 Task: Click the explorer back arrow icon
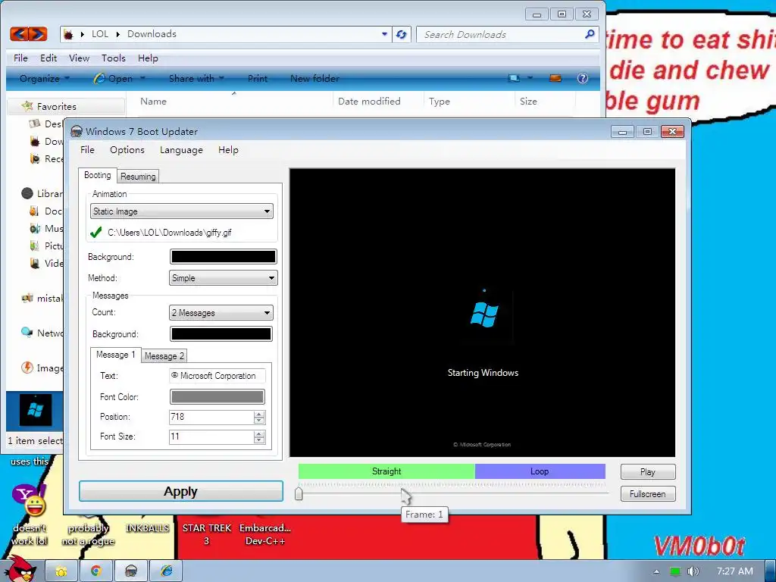click(19, 33)
